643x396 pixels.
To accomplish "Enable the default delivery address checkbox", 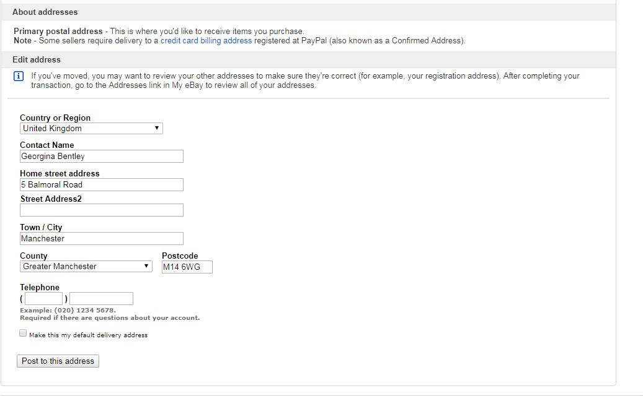I will pos(24,334).
